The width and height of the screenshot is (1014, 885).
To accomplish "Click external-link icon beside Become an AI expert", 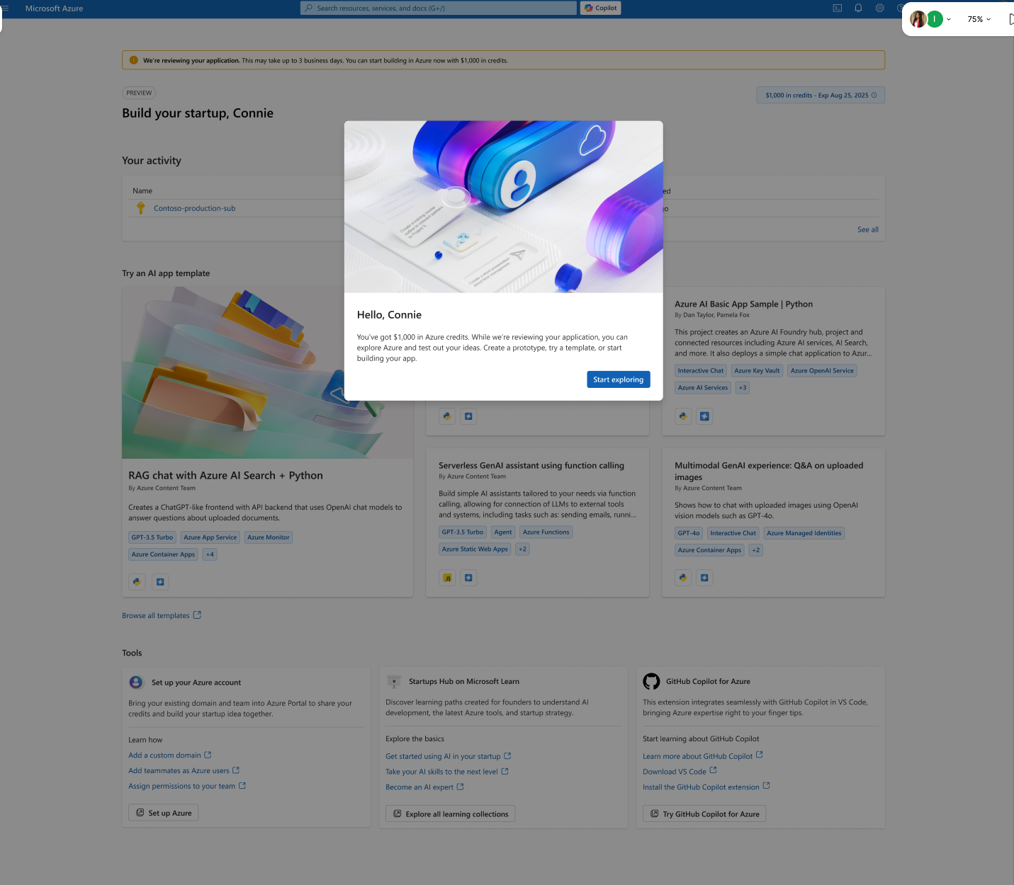I will [460, 787].
